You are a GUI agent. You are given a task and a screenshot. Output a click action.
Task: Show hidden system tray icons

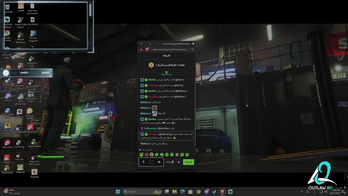click(302, 192)
